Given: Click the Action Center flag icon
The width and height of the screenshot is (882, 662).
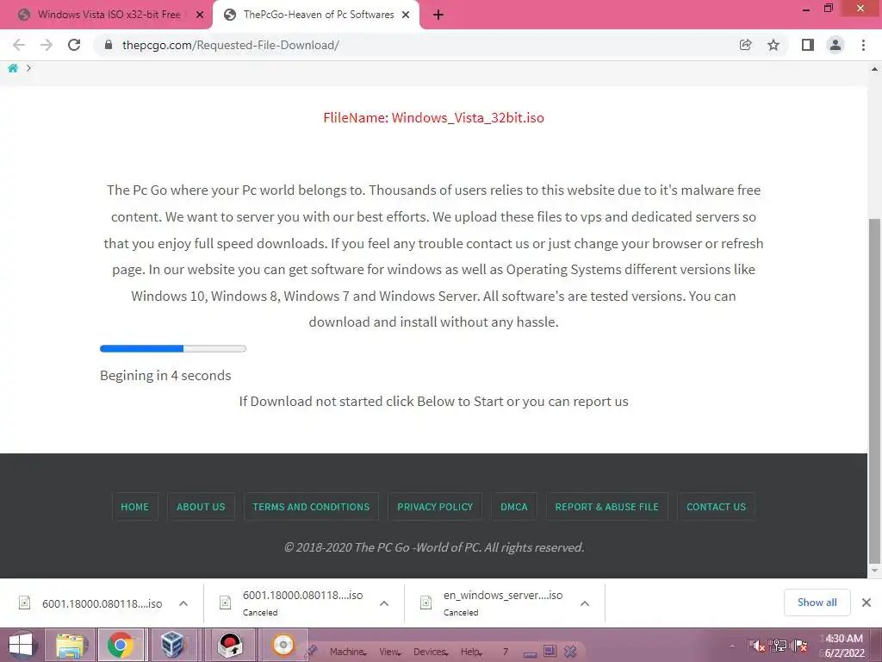Looking at the screenshot, I should click(x=800, y=645).
